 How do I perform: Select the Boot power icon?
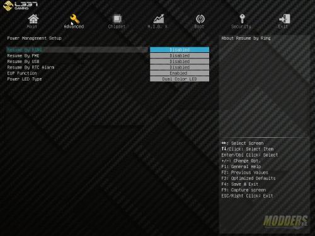coord(200,19)
